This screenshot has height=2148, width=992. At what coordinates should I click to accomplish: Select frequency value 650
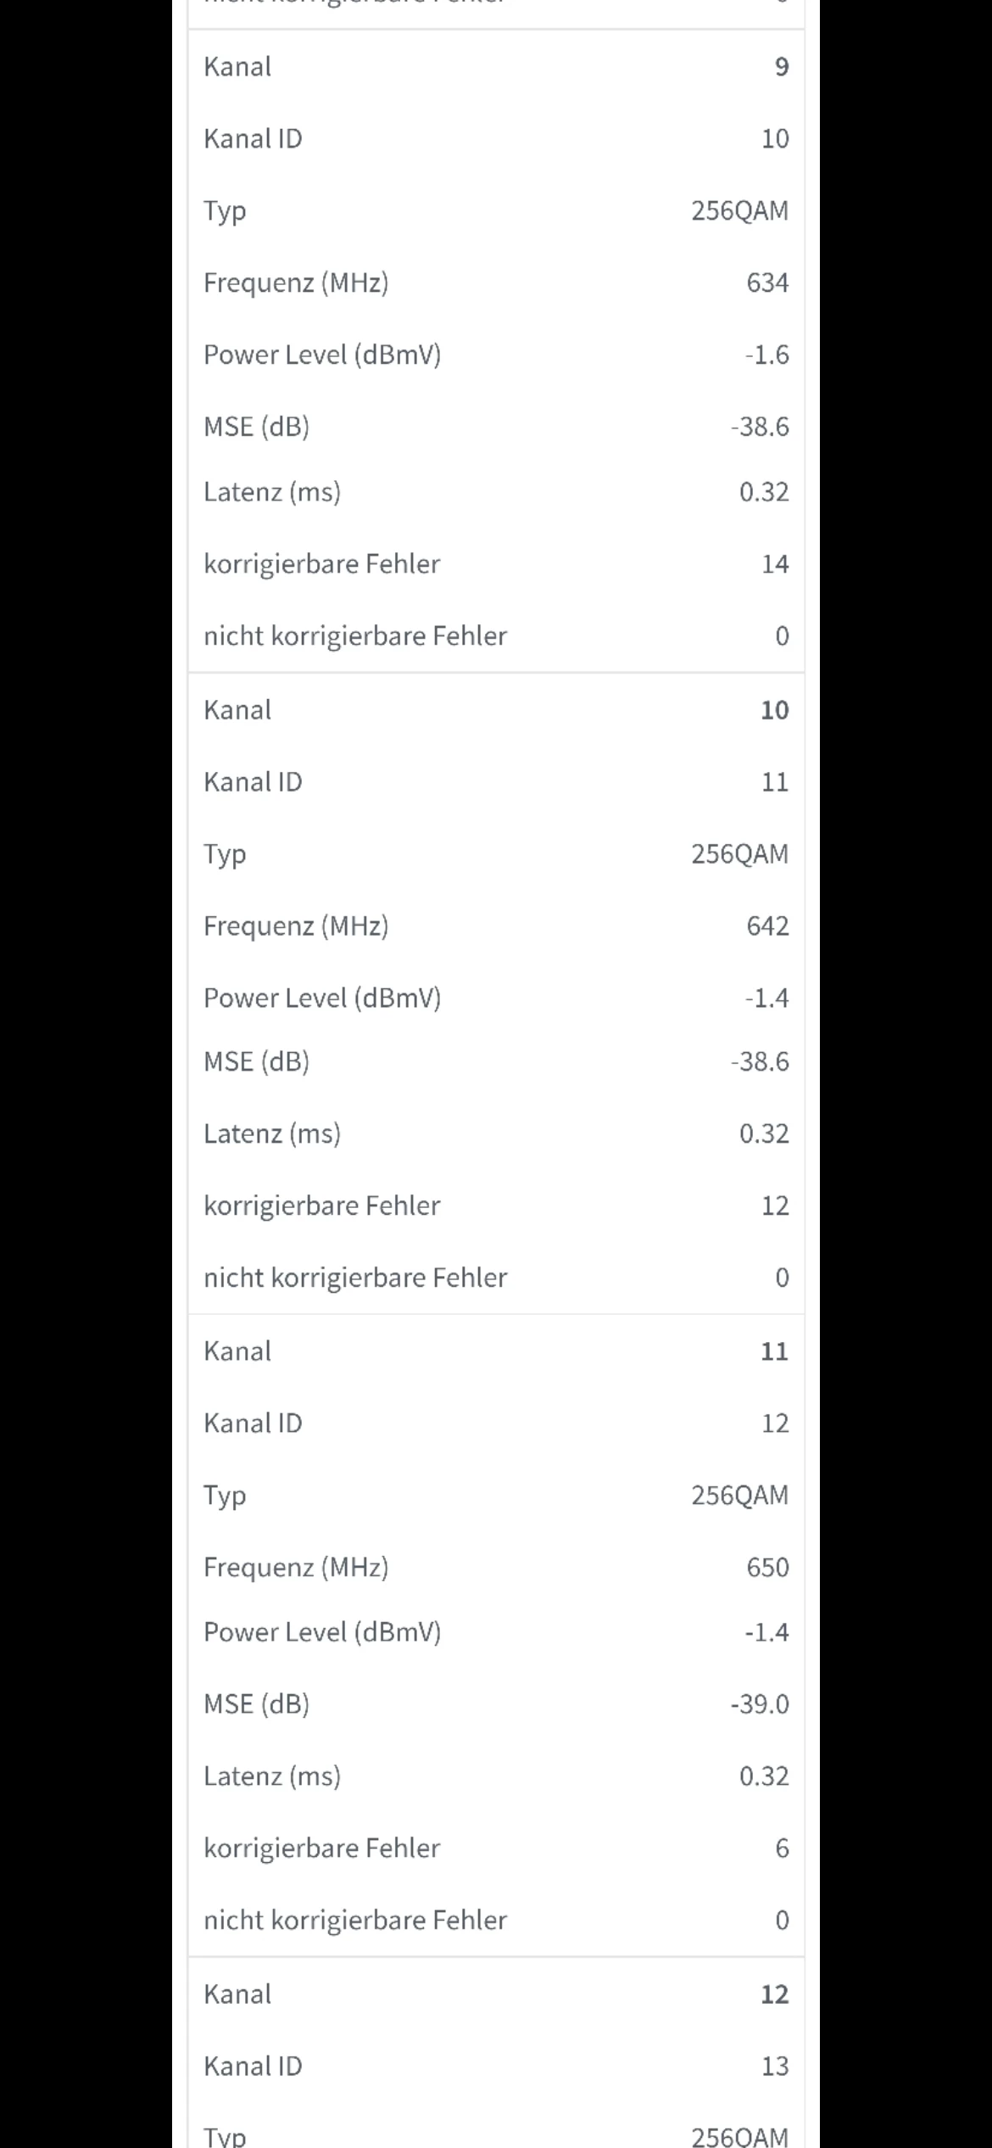pos(766,1567)
